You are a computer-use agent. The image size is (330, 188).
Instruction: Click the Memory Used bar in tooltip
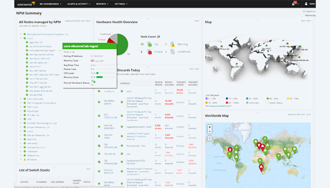click(106, 77)
